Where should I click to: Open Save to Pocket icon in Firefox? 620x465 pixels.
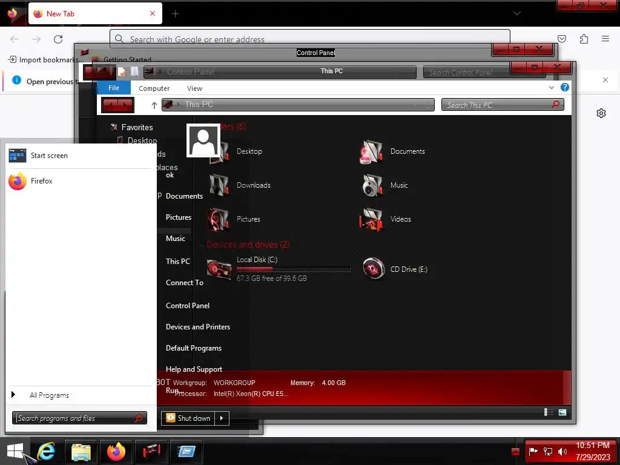point(561,39)
